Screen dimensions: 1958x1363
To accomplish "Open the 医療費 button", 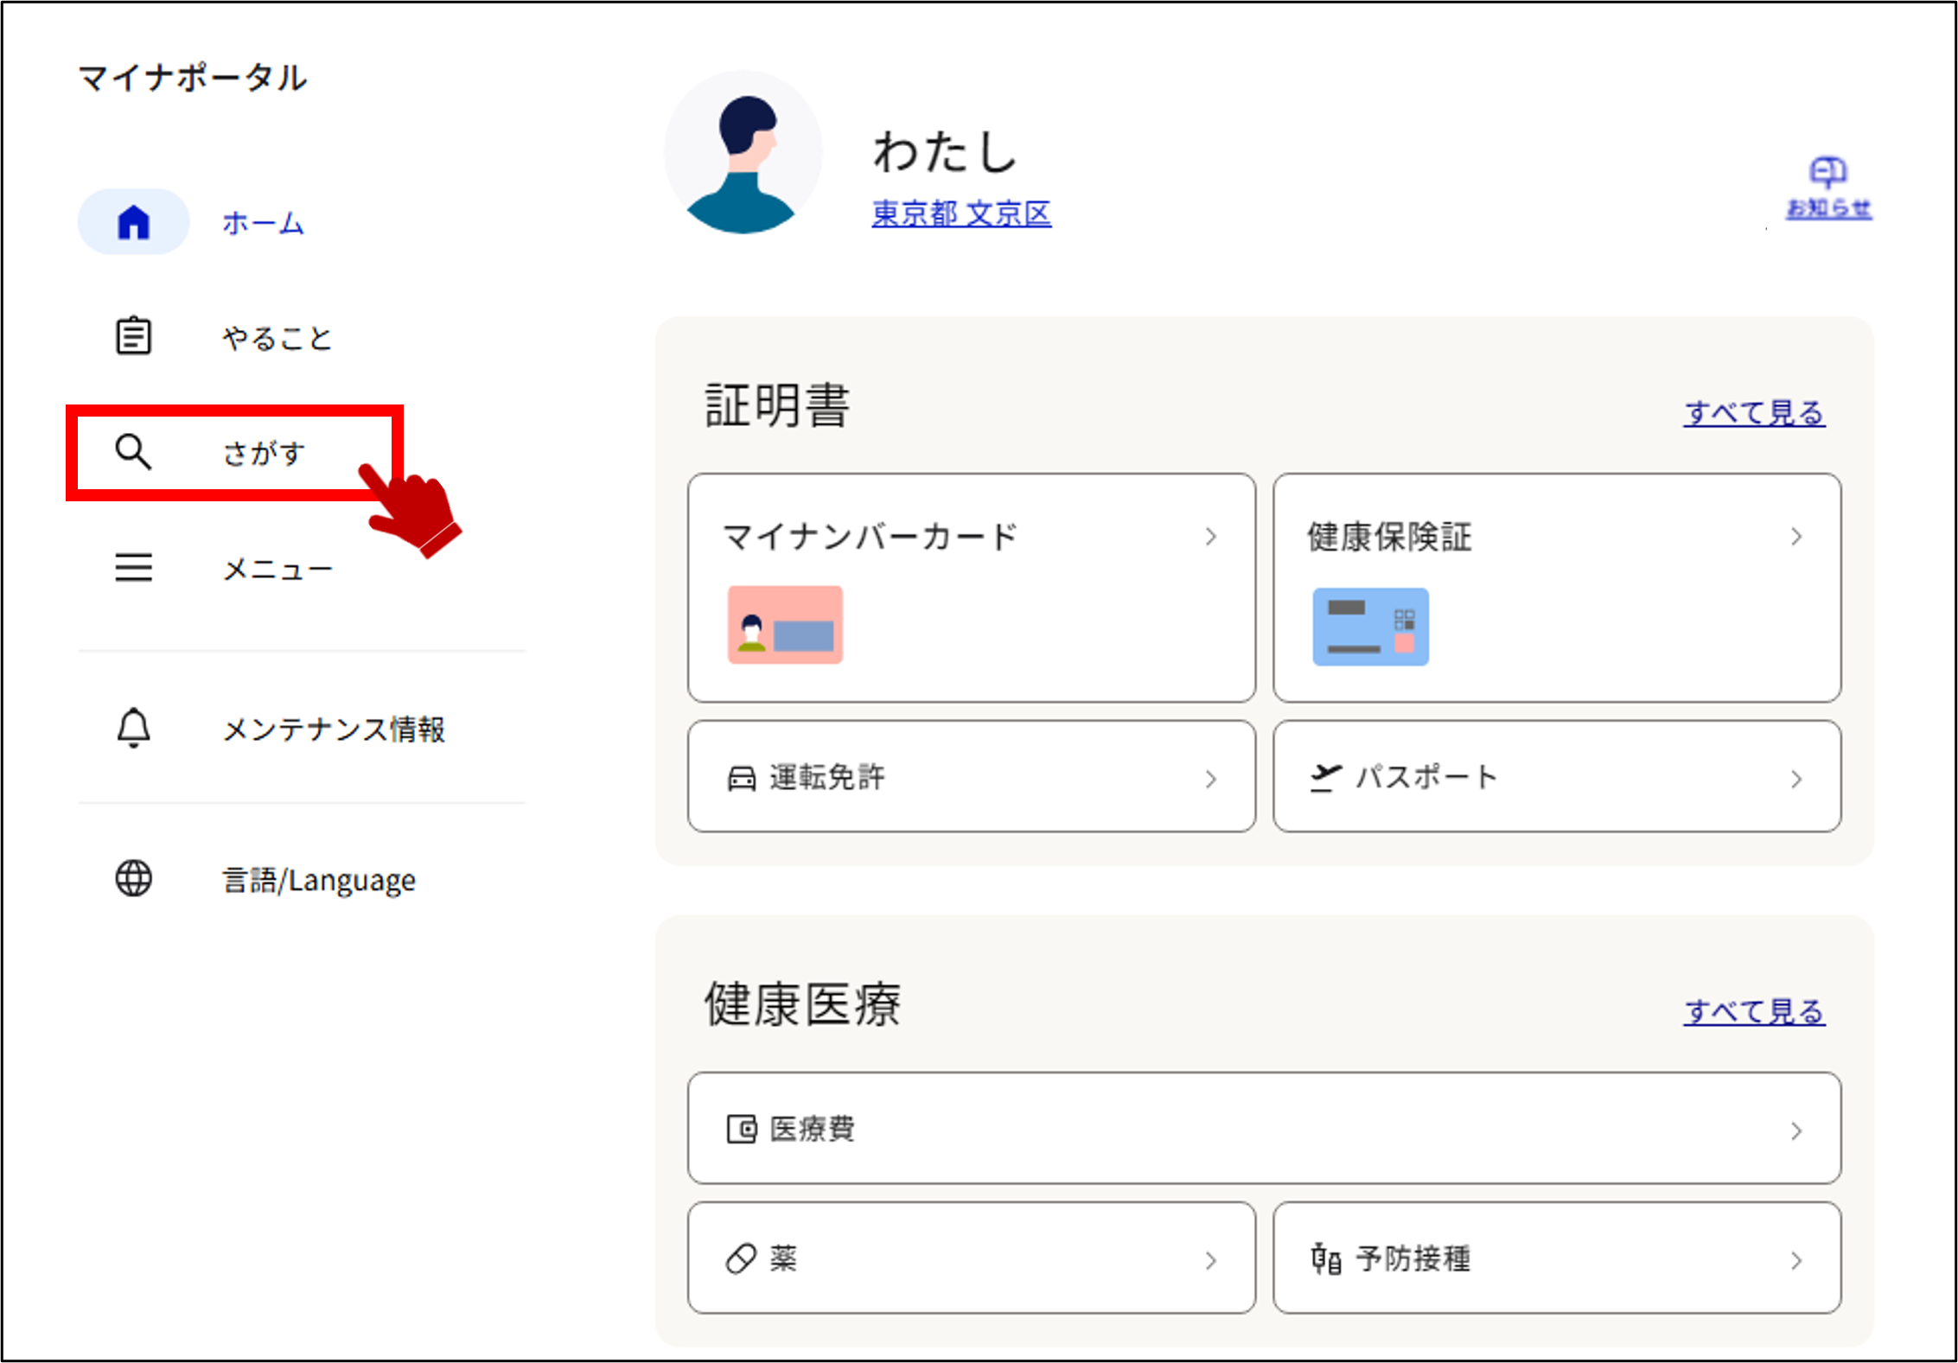I will click(x=1264, y=1128).
